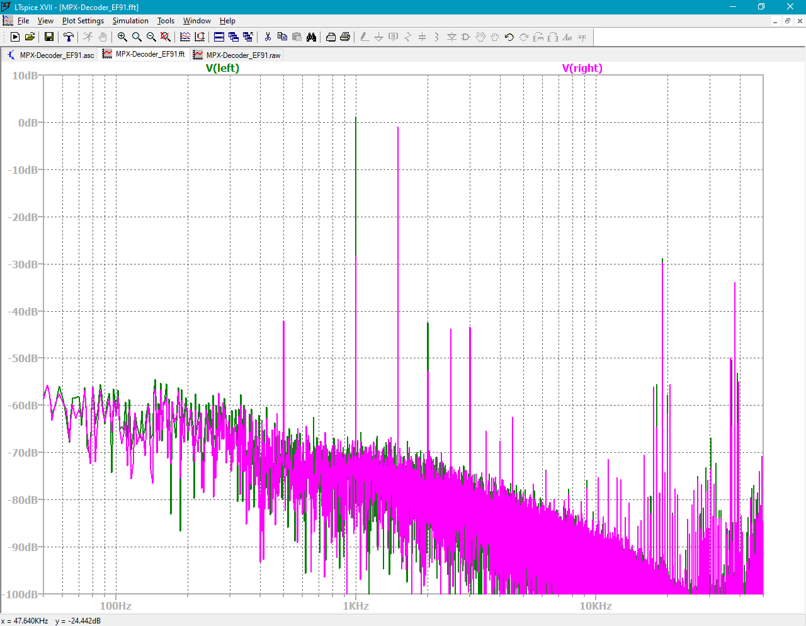Click the green V(left) trace label
The height and width of the screenshot is (626, 806).
point(222,68)
